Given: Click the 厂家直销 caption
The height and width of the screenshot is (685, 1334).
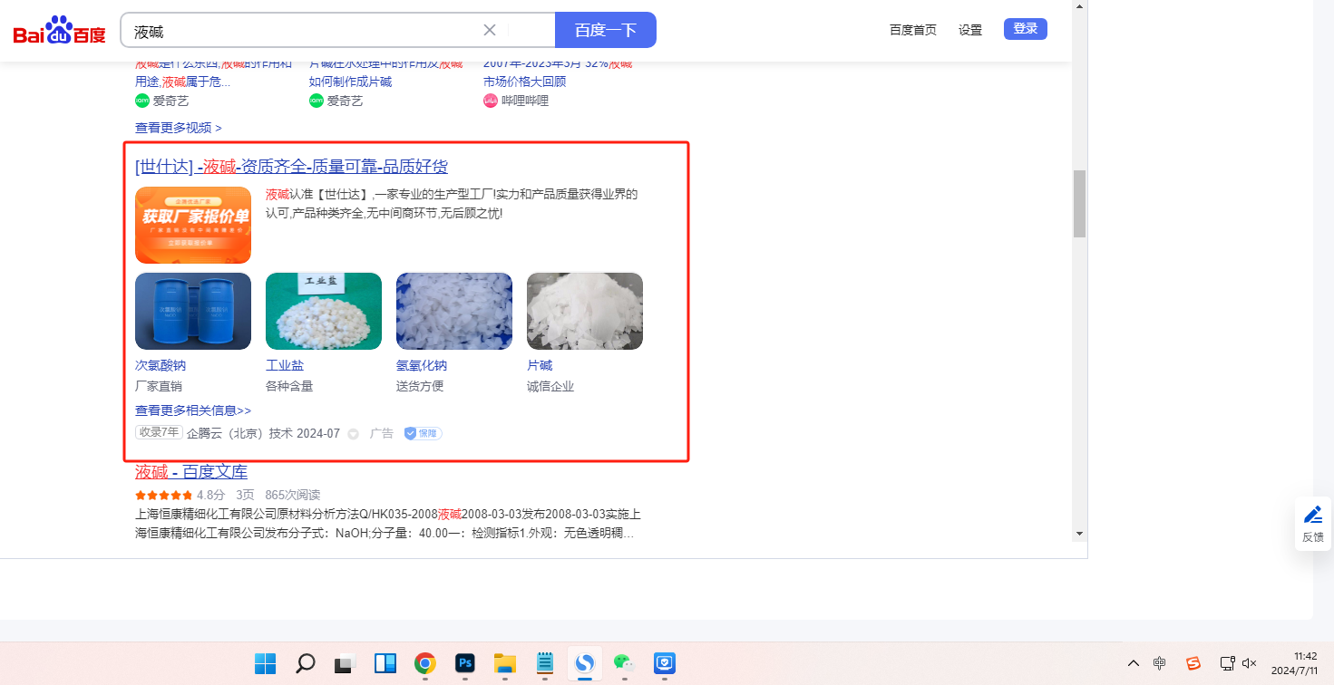Looking at the screenshot, I should [159, 386].
